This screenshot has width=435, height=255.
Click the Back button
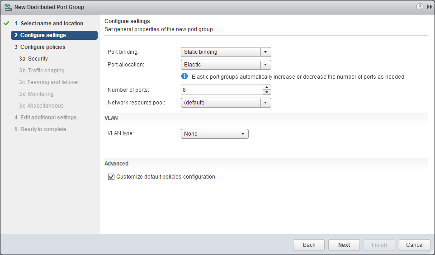point(309,245)
